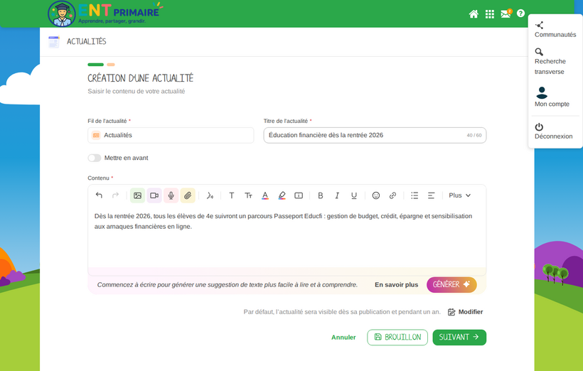Viewport: 583px width, 371px height.
Task: Open Recherche transverse menu item
Action: point(550,61)
